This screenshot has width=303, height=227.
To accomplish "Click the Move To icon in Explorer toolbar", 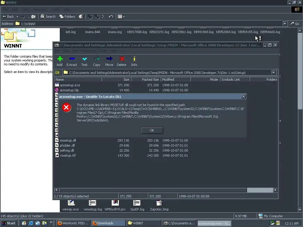I will (90, 17).
